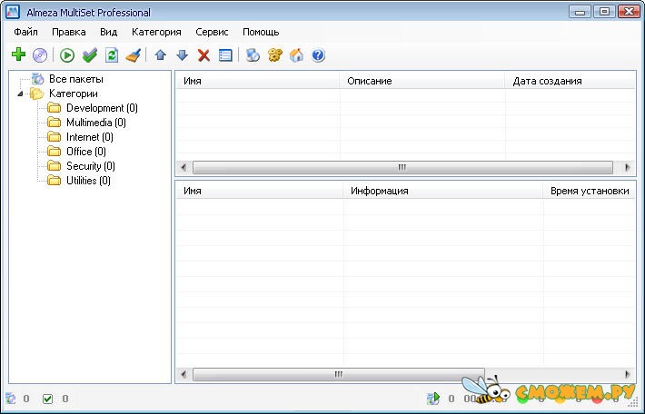Open the Сервис menu
Viewport: 645px width, 414px height.
(x=212, y=32)
